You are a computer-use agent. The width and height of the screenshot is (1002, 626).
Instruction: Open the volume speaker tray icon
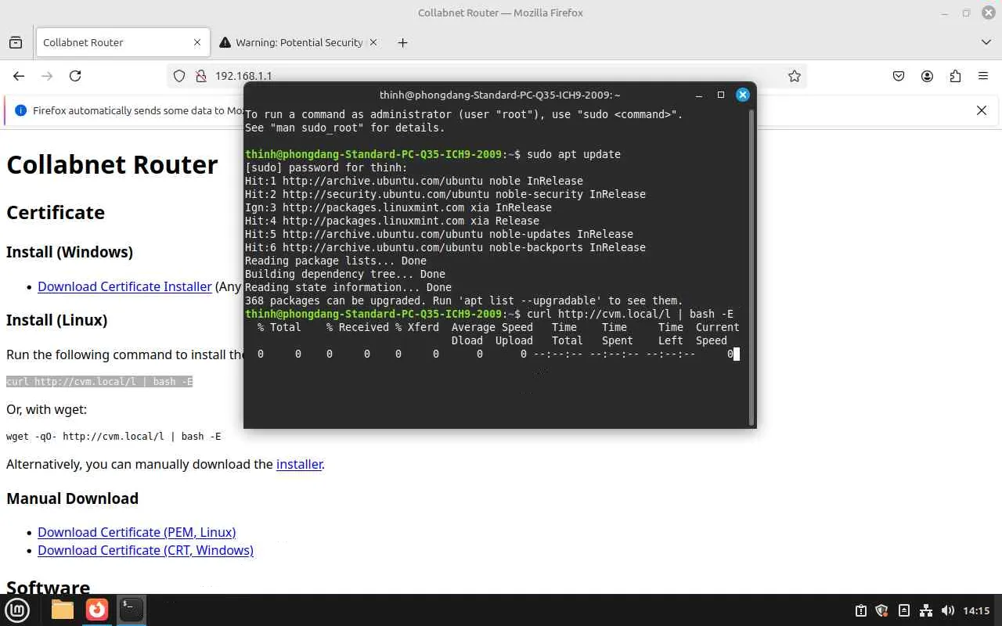[948, 610]
